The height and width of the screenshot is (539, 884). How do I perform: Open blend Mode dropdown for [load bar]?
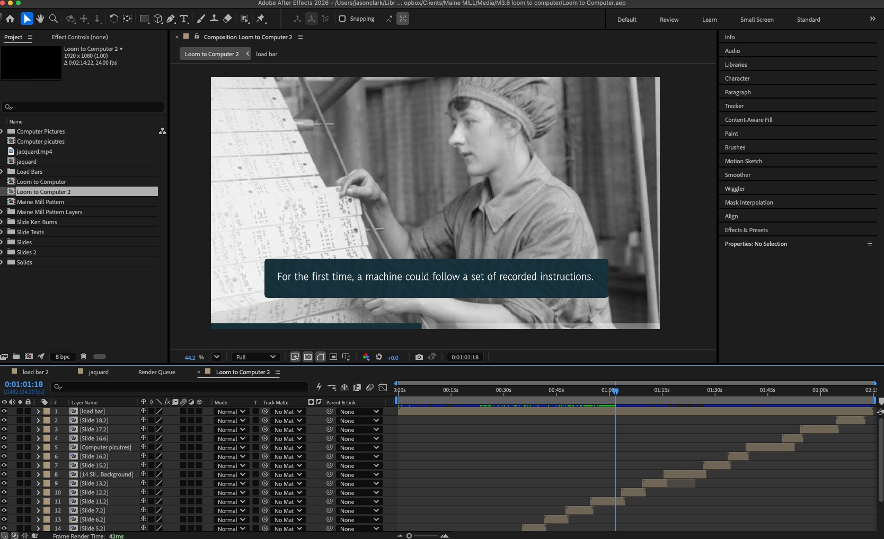pyautogui.click(x=232, y=412)
